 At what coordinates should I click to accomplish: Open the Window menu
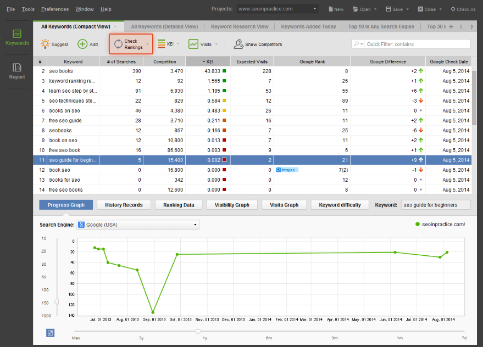click(x=85, y=9)
